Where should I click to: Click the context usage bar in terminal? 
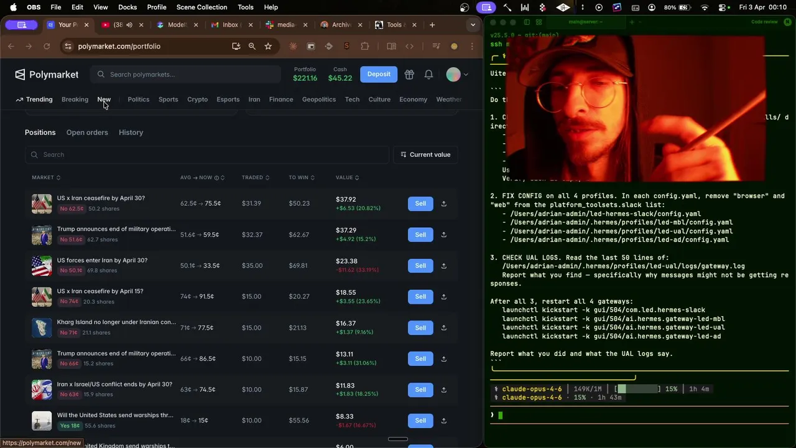637,389
